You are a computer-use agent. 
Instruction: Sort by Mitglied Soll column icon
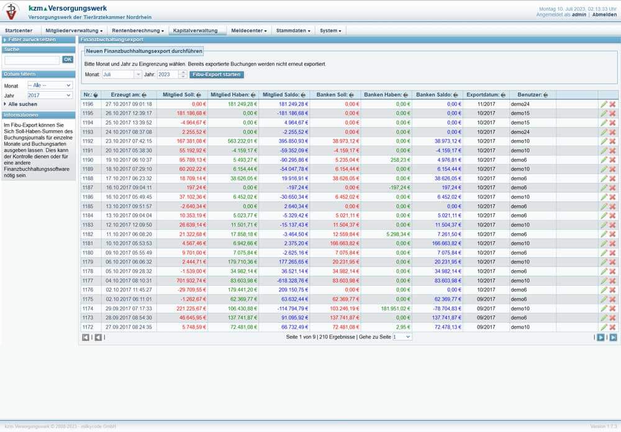(199, 95)
